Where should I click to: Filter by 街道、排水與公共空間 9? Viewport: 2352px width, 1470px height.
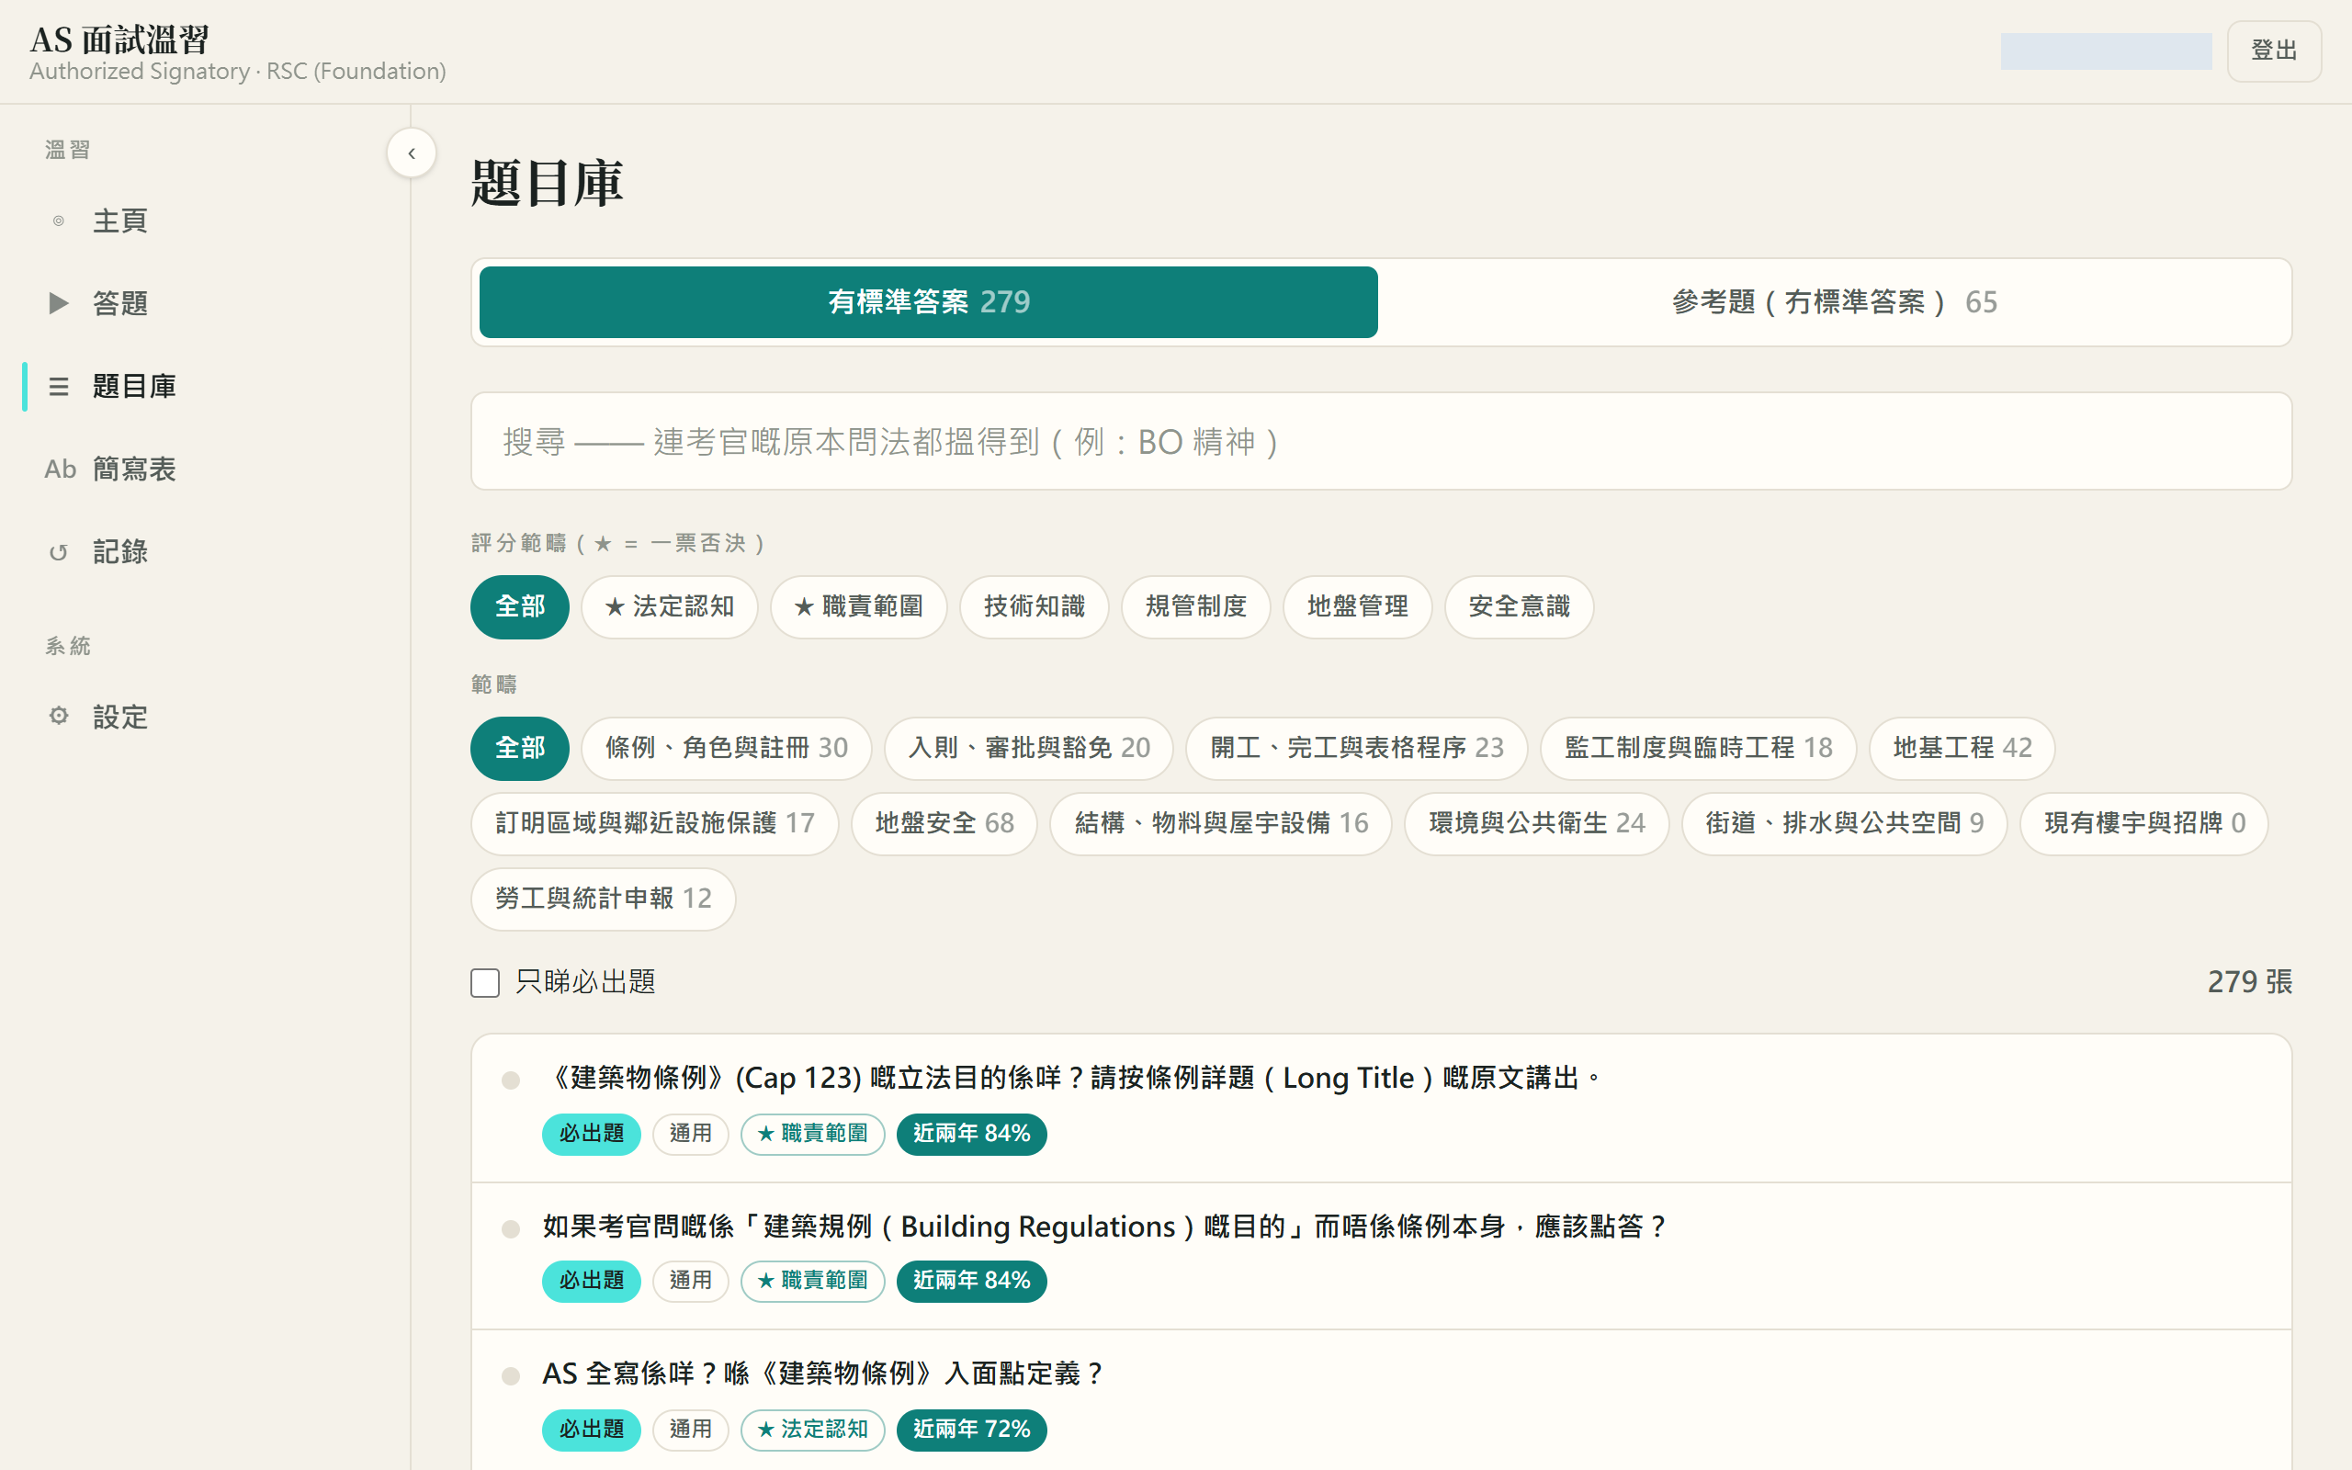click(1844, 823)
